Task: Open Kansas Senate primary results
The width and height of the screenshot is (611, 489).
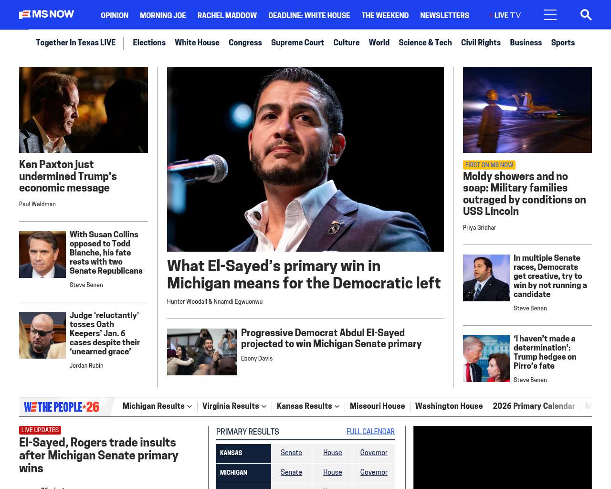Action: coord(291,453)
